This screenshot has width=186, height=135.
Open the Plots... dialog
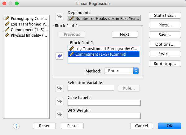pyautogui.click(x=165, y=25)
